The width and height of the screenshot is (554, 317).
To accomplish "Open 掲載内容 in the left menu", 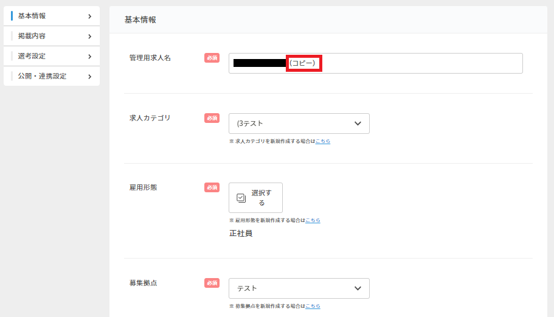I will click(32, 36).
